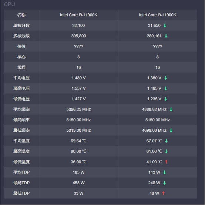This screenshot has height=205, width=205.
Task: Click the 多核分数 row label
Action: (x=21, y=36)
